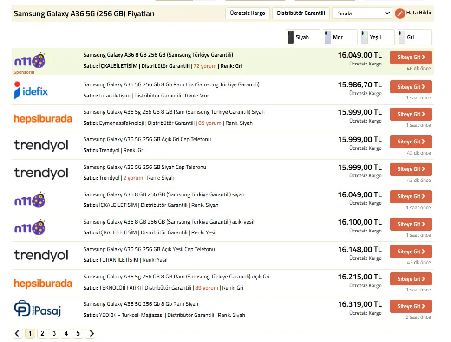This screenshot has width=451, height=342.
Task: Click seller name YEDİ24 - Turkcell Mağazası
Action: point(131,315)
